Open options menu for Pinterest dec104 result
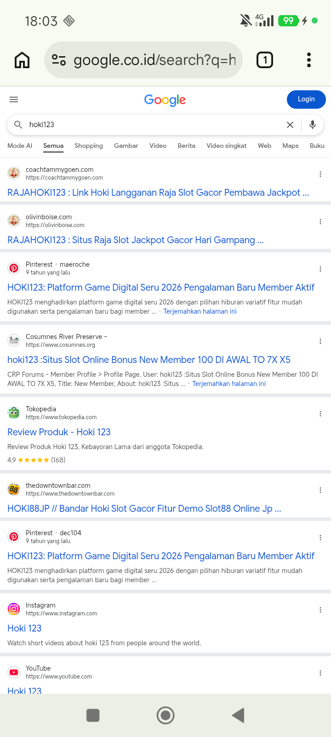The image size is (331, 737). click(320, 538)
